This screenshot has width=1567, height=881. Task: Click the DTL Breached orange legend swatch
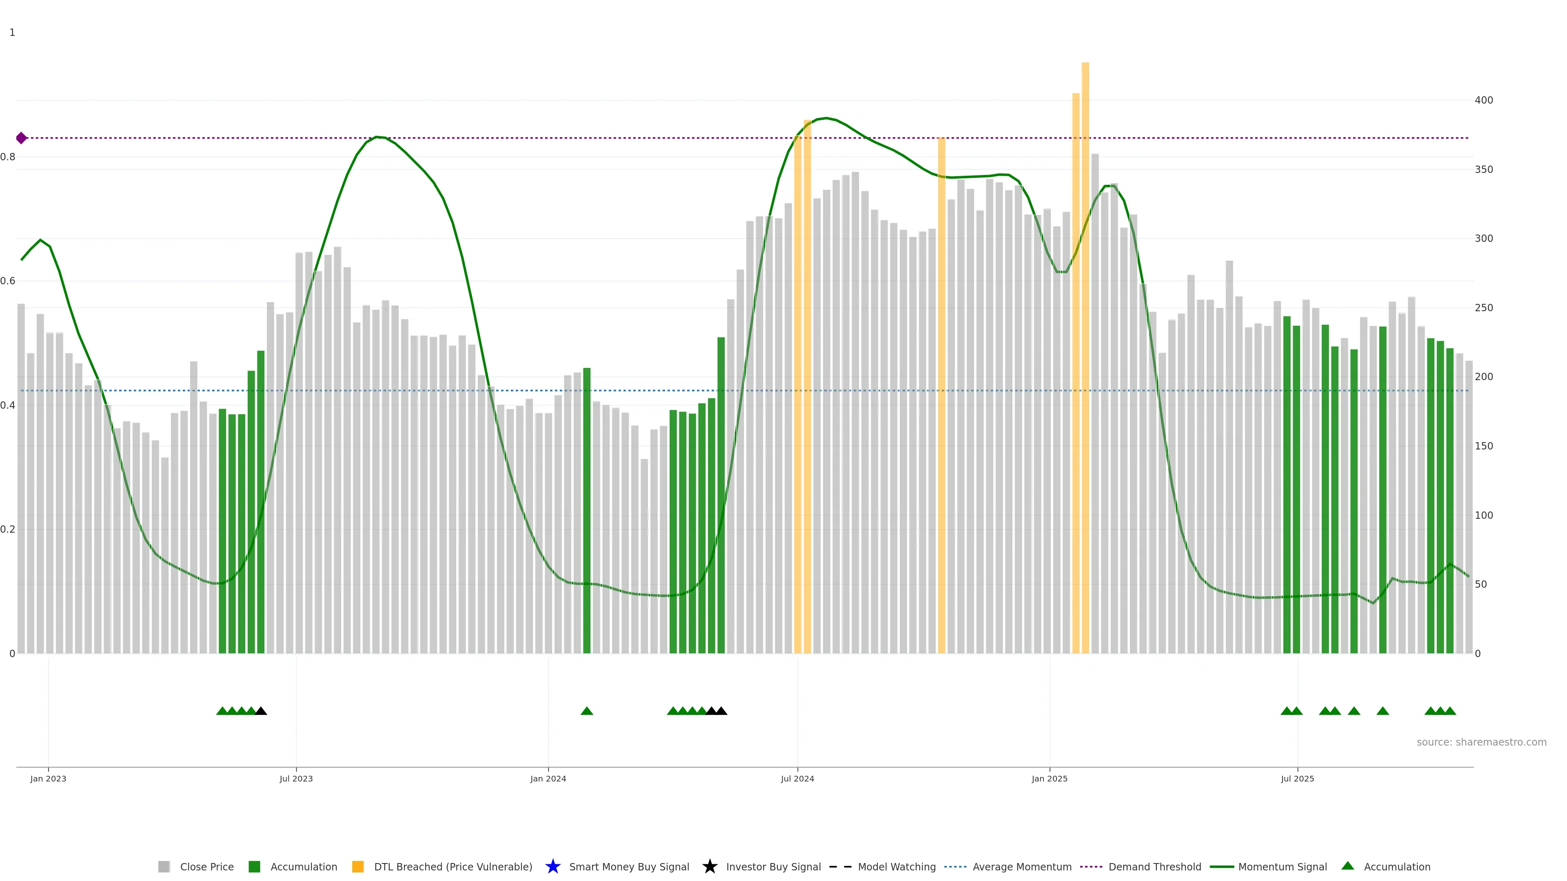[x=358, y=866]
